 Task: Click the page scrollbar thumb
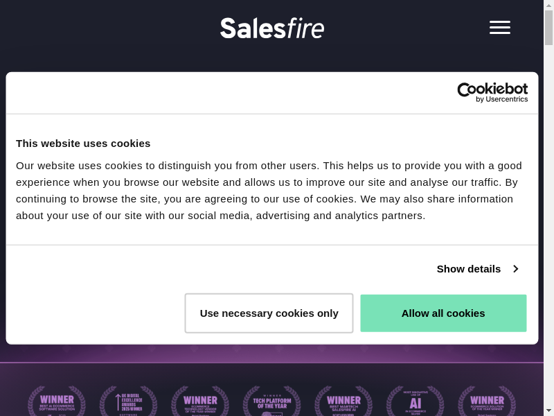point(548,28)
